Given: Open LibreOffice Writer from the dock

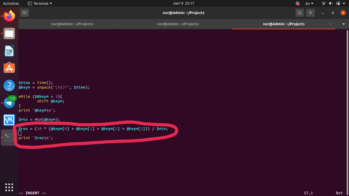Looking at the screenshot, I should click(9, 51).
